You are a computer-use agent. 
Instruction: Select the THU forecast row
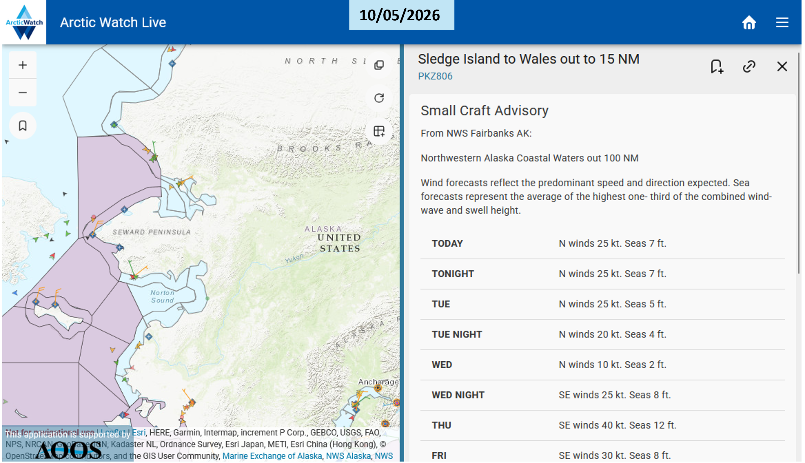tap(602, 425)
